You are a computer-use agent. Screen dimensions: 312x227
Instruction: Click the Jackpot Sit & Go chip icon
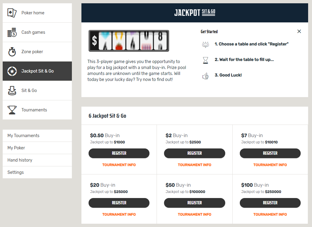coord(12,71)
